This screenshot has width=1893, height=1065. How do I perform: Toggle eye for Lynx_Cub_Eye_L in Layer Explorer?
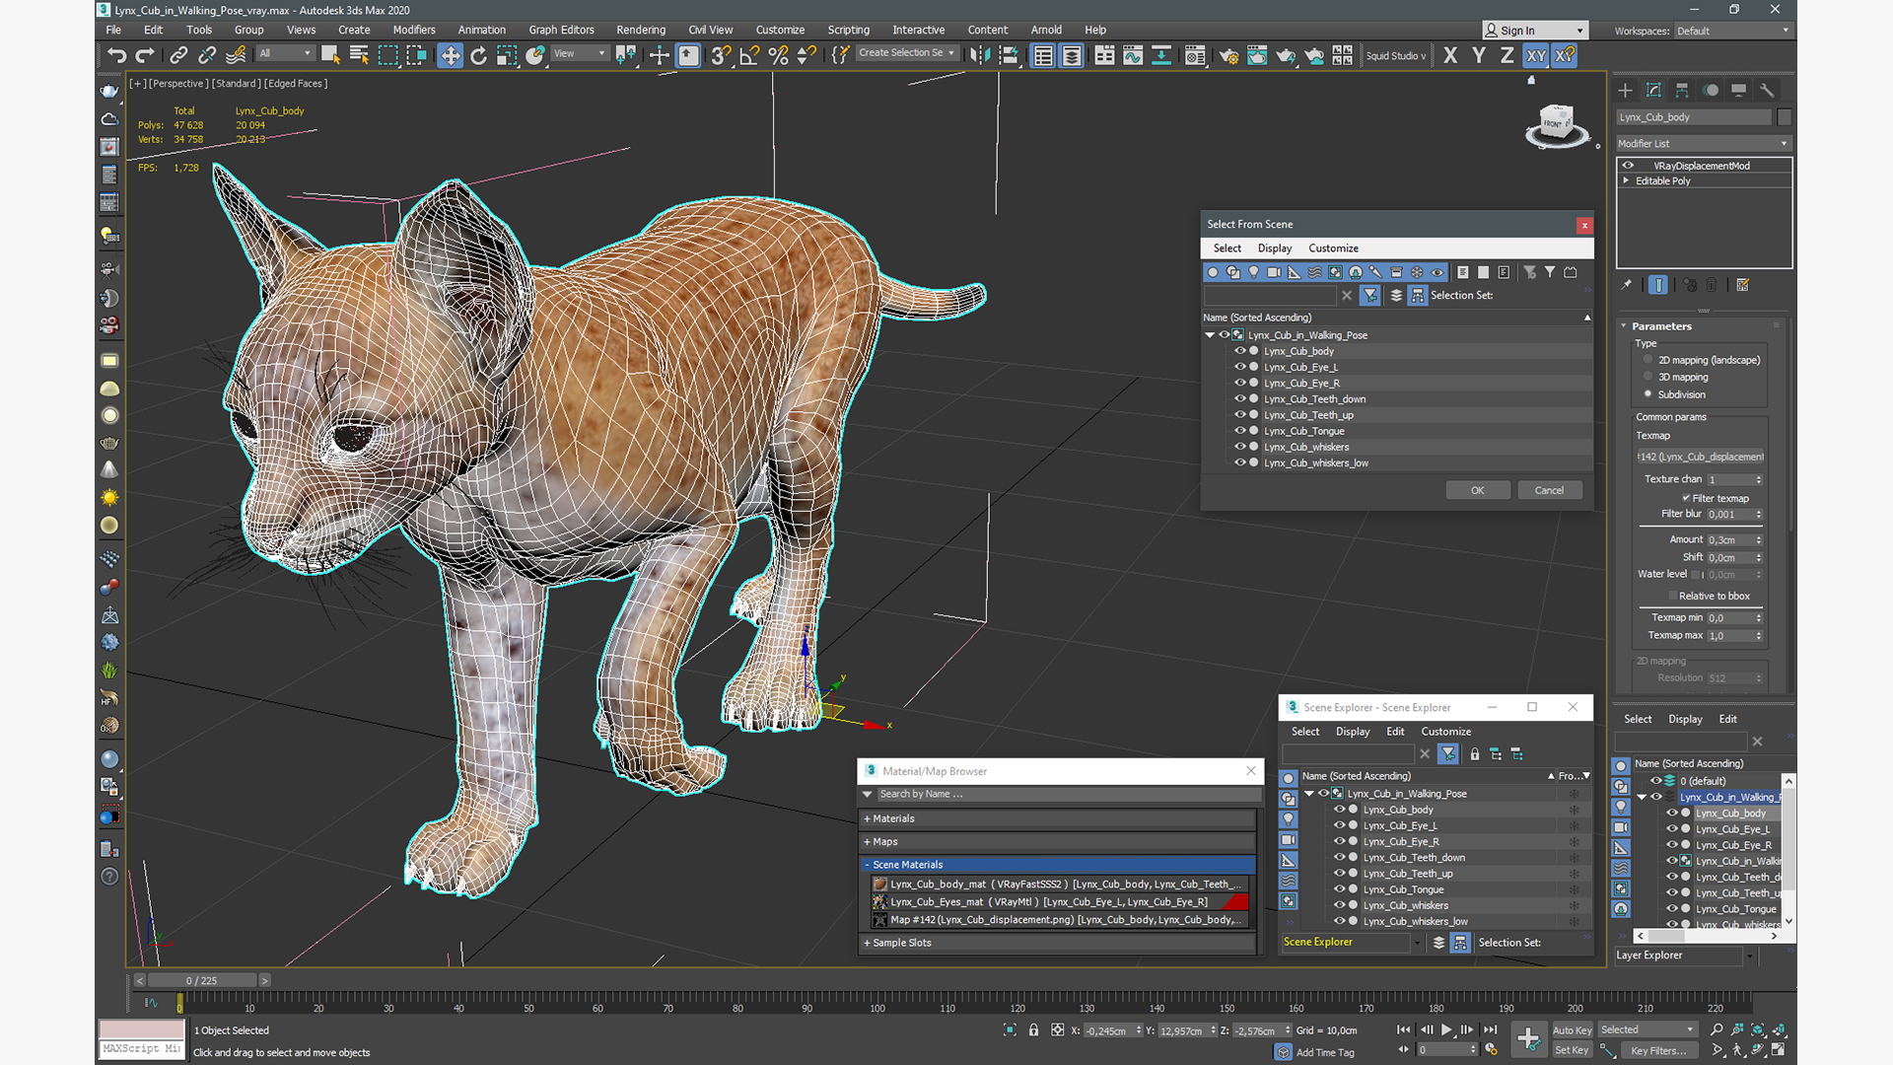coord(1671,829)
